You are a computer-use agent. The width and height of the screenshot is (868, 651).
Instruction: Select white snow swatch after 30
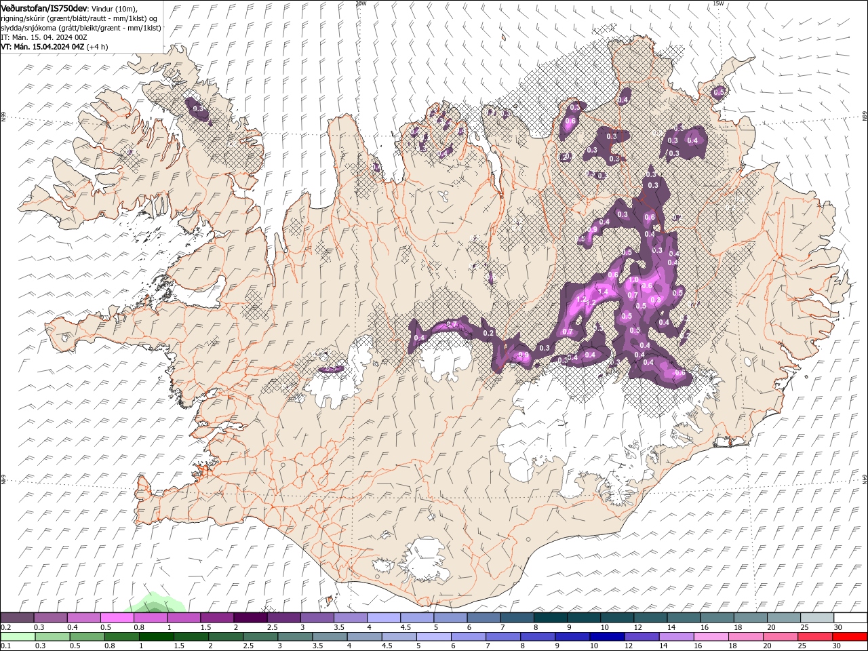[x=850, y=617]
